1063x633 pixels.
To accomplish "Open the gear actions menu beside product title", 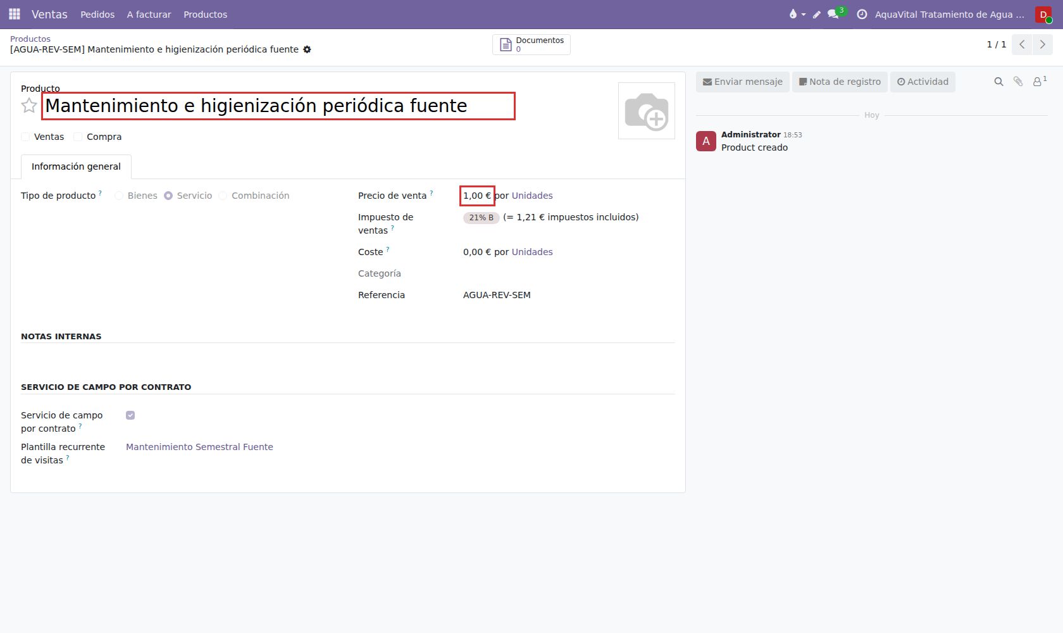I will pos(307,49).
